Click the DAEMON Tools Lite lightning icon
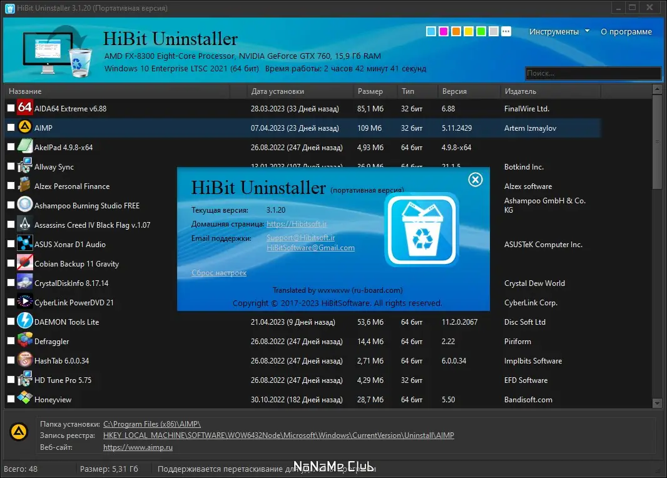Image resolution: width=667 pixels, height=478 pixels. click(24, 321)
